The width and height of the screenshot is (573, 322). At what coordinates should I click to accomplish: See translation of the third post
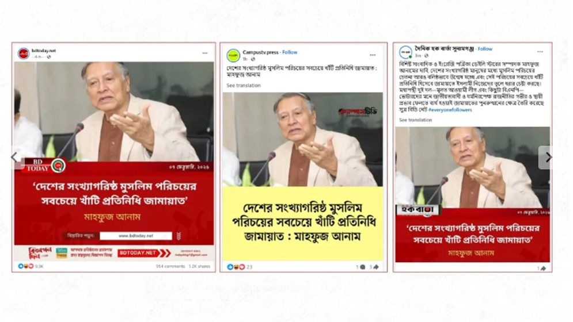click(416, 120)
